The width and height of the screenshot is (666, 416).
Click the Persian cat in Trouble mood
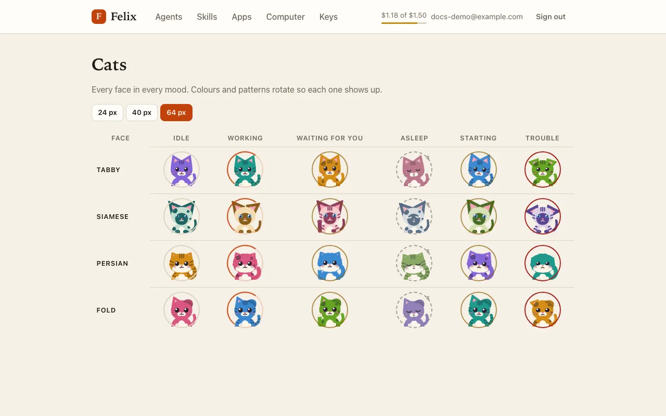[543, 263]
